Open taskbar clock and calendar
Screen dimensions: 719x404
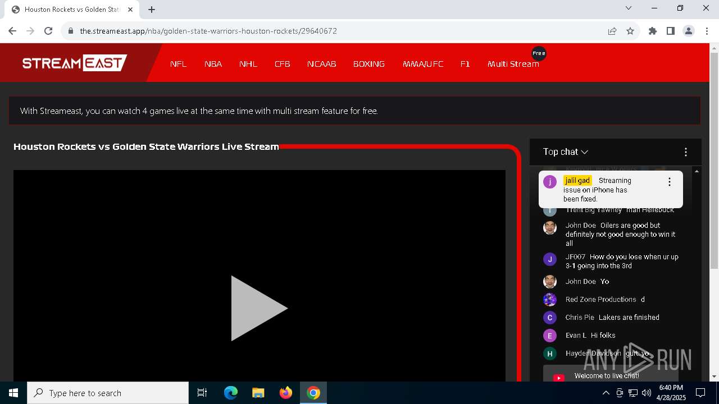pos(671,393)
